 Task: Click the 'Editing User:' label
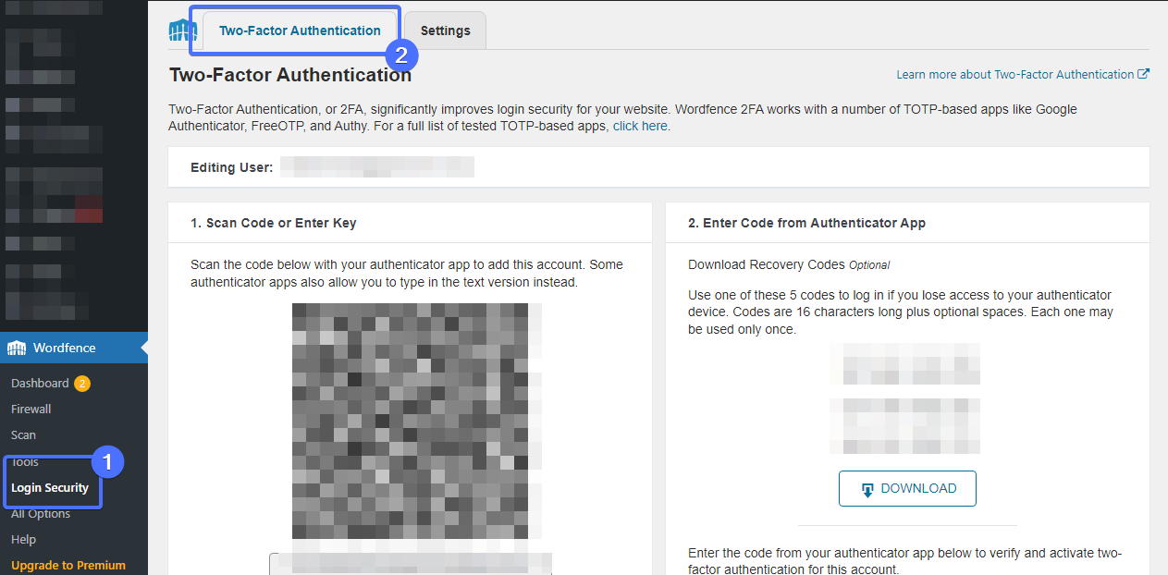(232, 167)
